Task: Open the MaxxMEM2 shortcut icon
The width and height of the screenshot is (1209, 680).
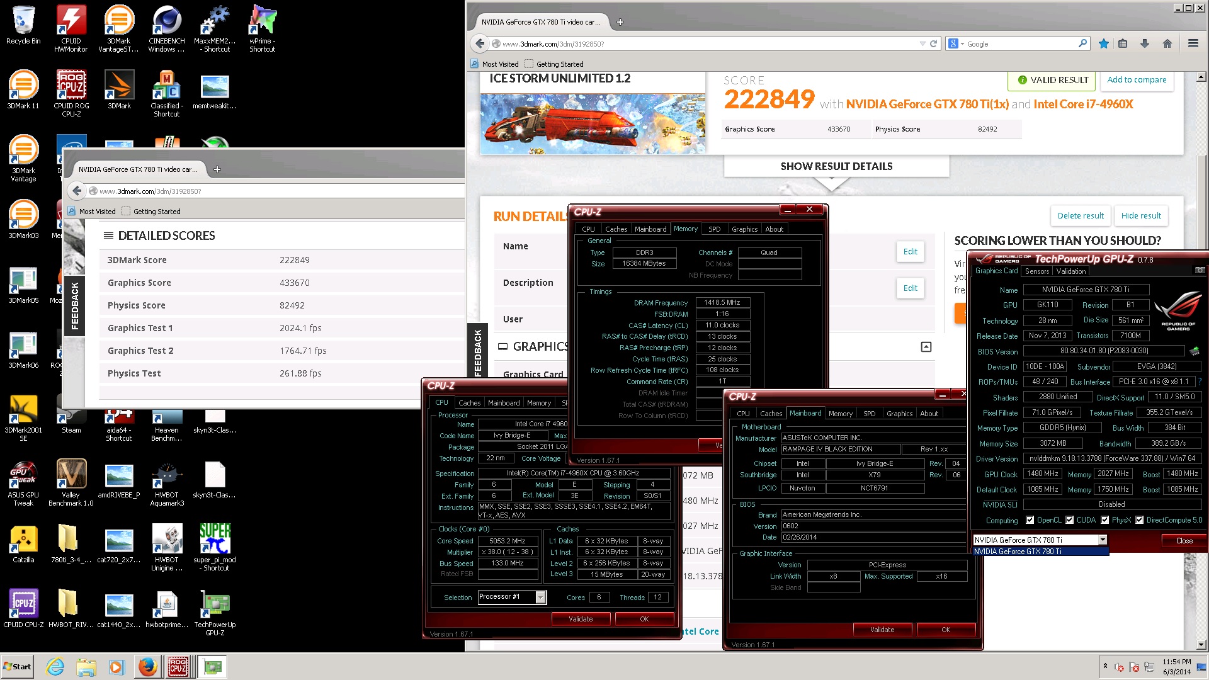Action: coord(215,28)
